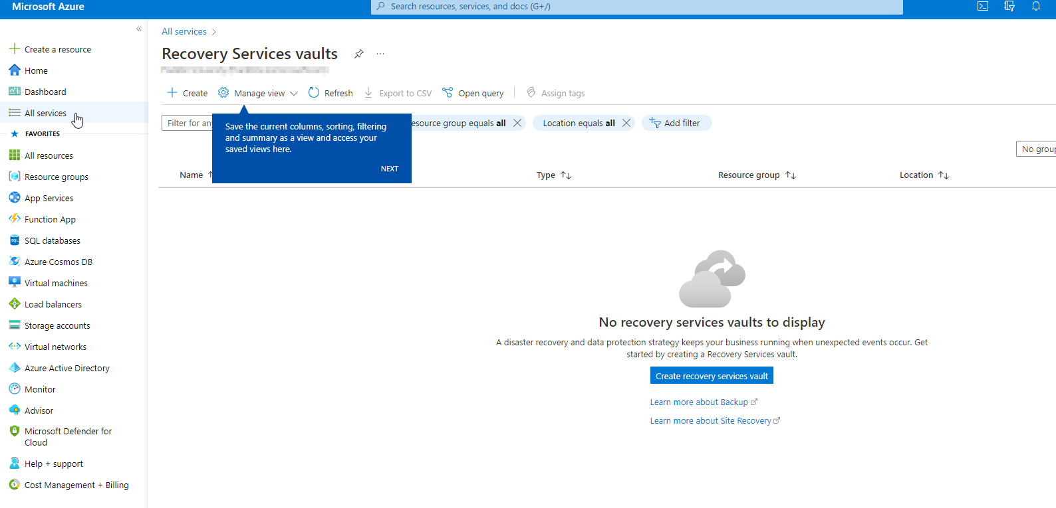Open the No grouping dropdown

pyautogui.click(x=1036, y=149)
